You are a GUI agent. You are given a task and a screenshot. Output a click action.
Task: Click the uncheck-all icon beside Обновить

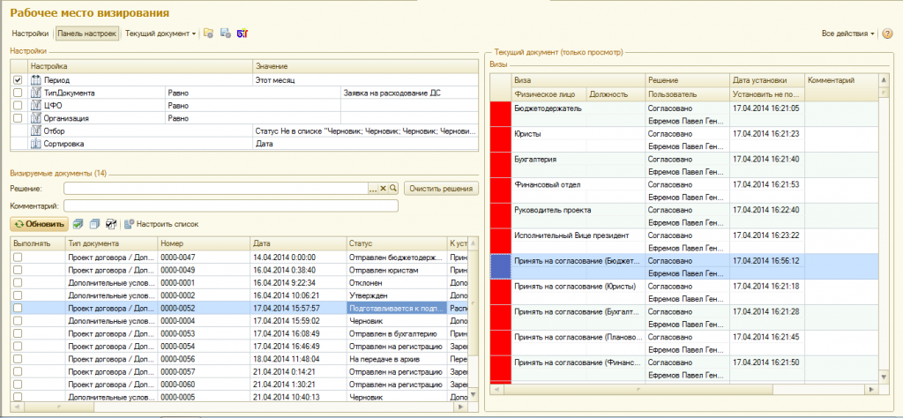(x=94, y=224)
